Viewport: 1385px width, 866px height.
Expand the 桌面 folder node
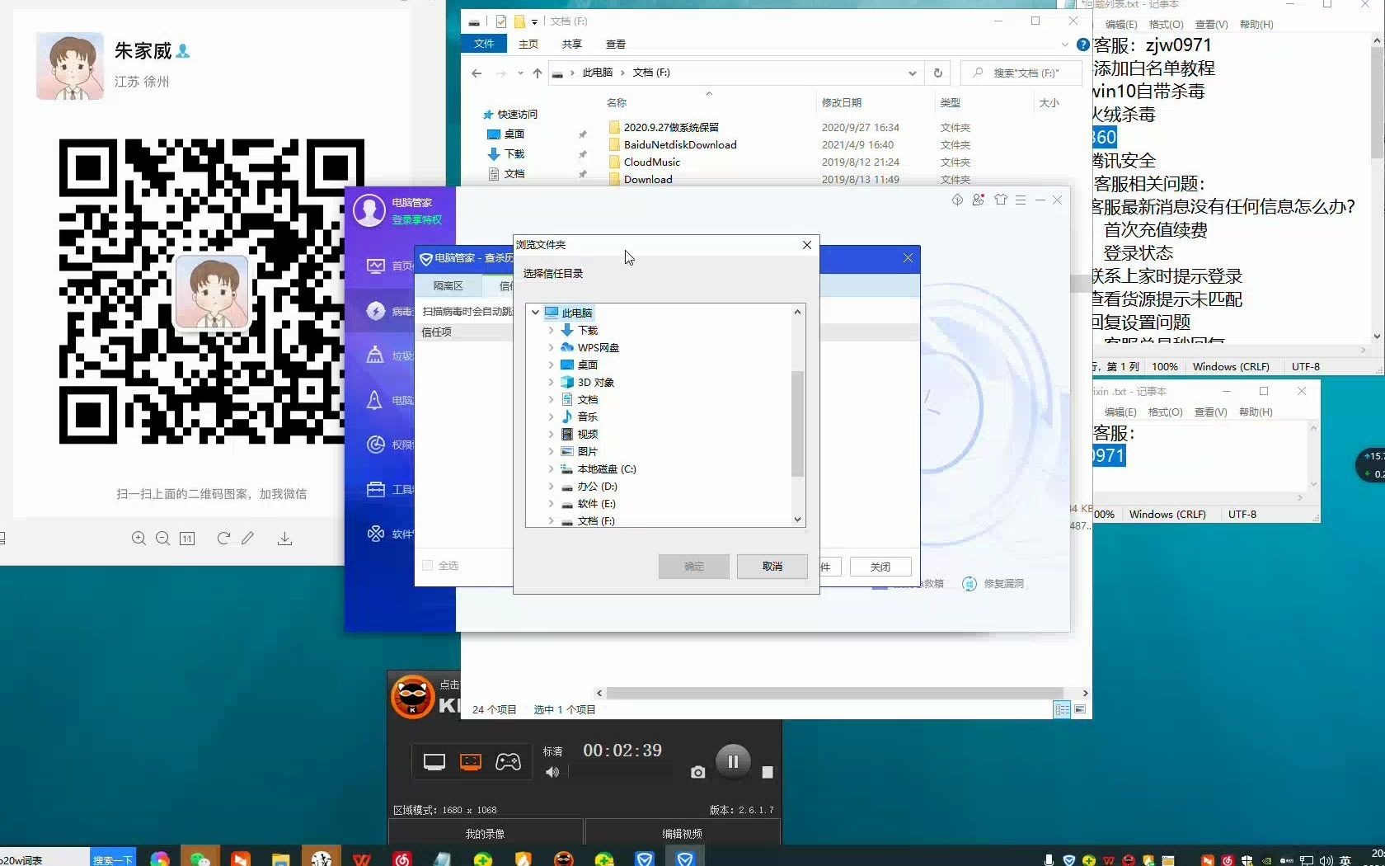552,365
